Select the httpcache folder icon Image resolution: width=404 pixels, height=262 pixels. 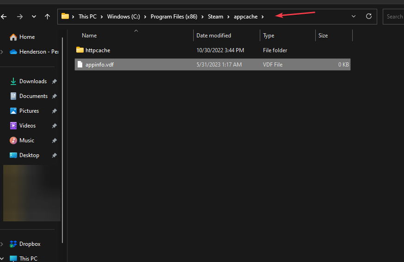[80, 50]
